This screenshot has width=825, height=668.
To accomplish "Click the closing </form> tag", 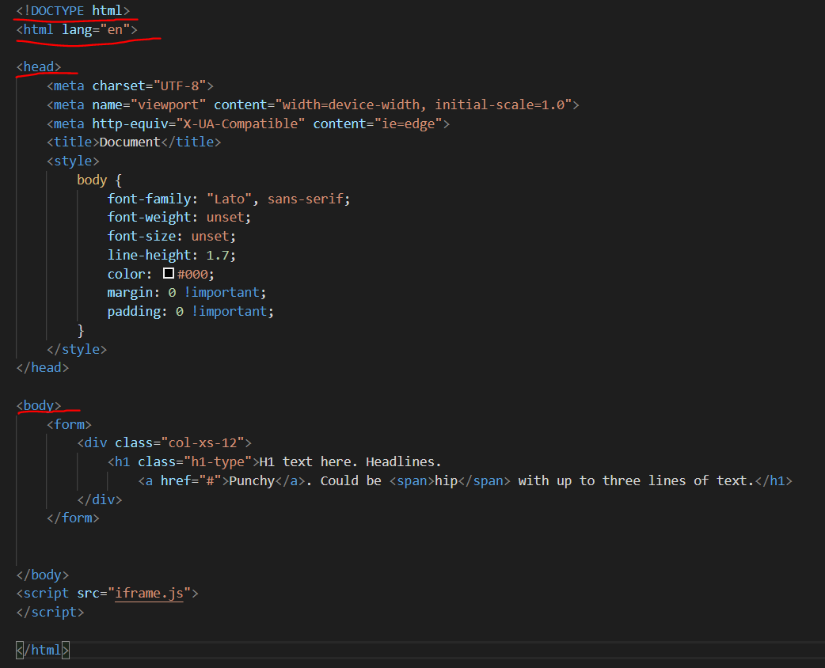I will click(72, 518).
